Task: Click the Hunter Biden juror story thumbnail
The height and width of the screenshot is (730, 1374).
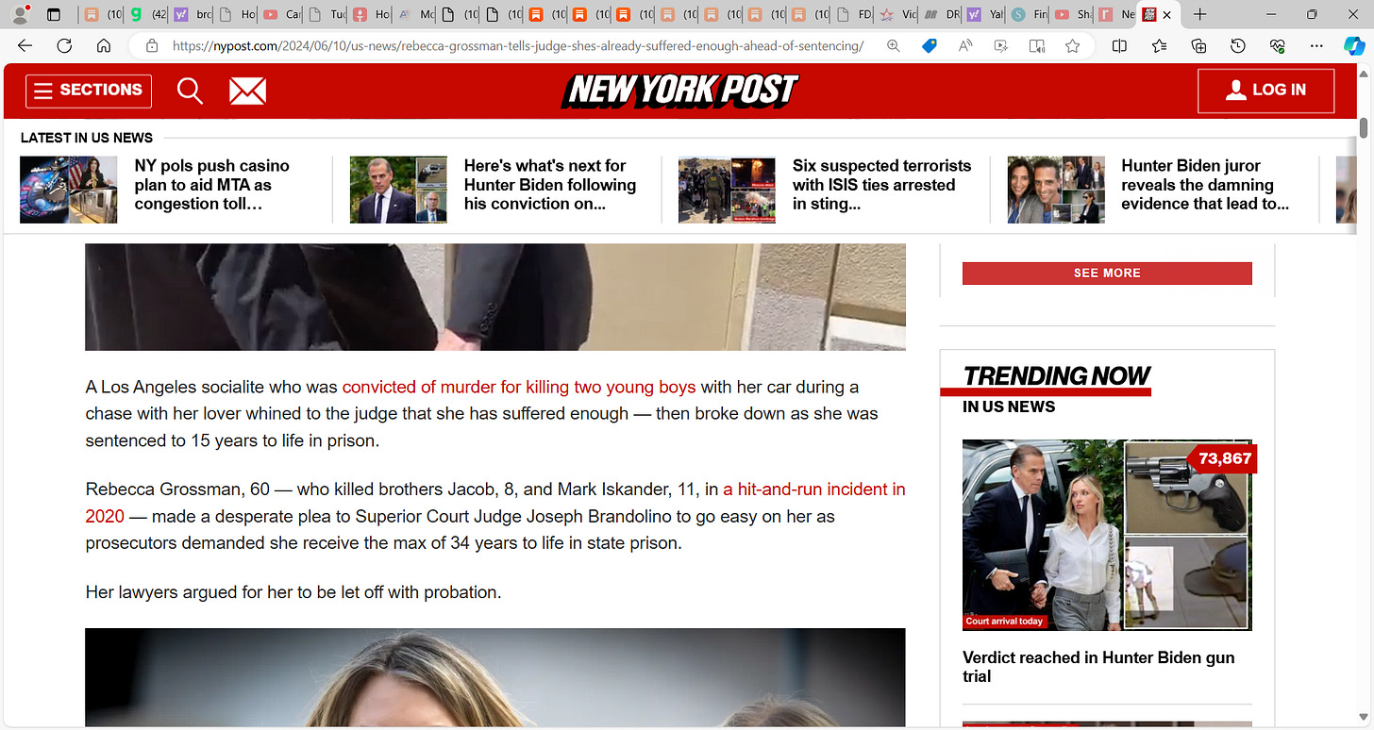Action: click(x=1056, y=190)
